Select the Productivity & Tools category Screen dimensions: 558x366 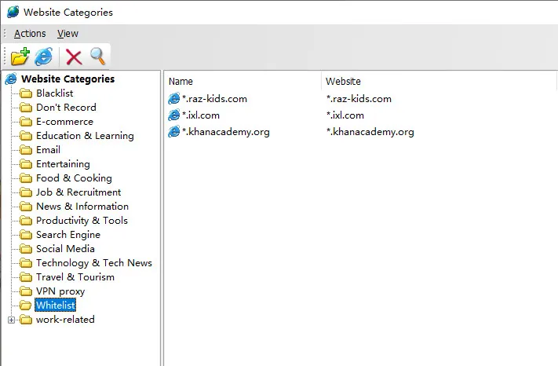[82, 221]
